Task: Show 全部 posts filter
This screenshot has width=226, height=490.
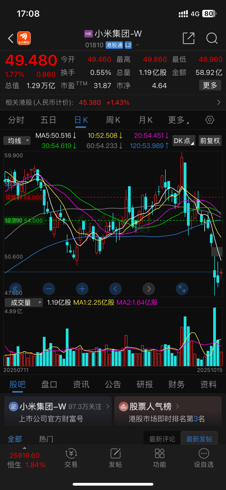Action: coord(15,439)
